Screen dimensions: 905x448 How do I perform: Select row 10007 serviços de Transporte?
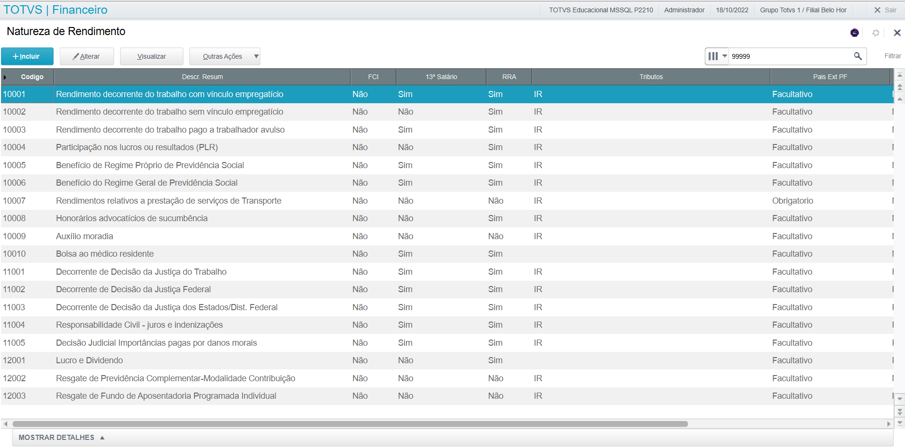pyautogui.click(x=447, y=201)
